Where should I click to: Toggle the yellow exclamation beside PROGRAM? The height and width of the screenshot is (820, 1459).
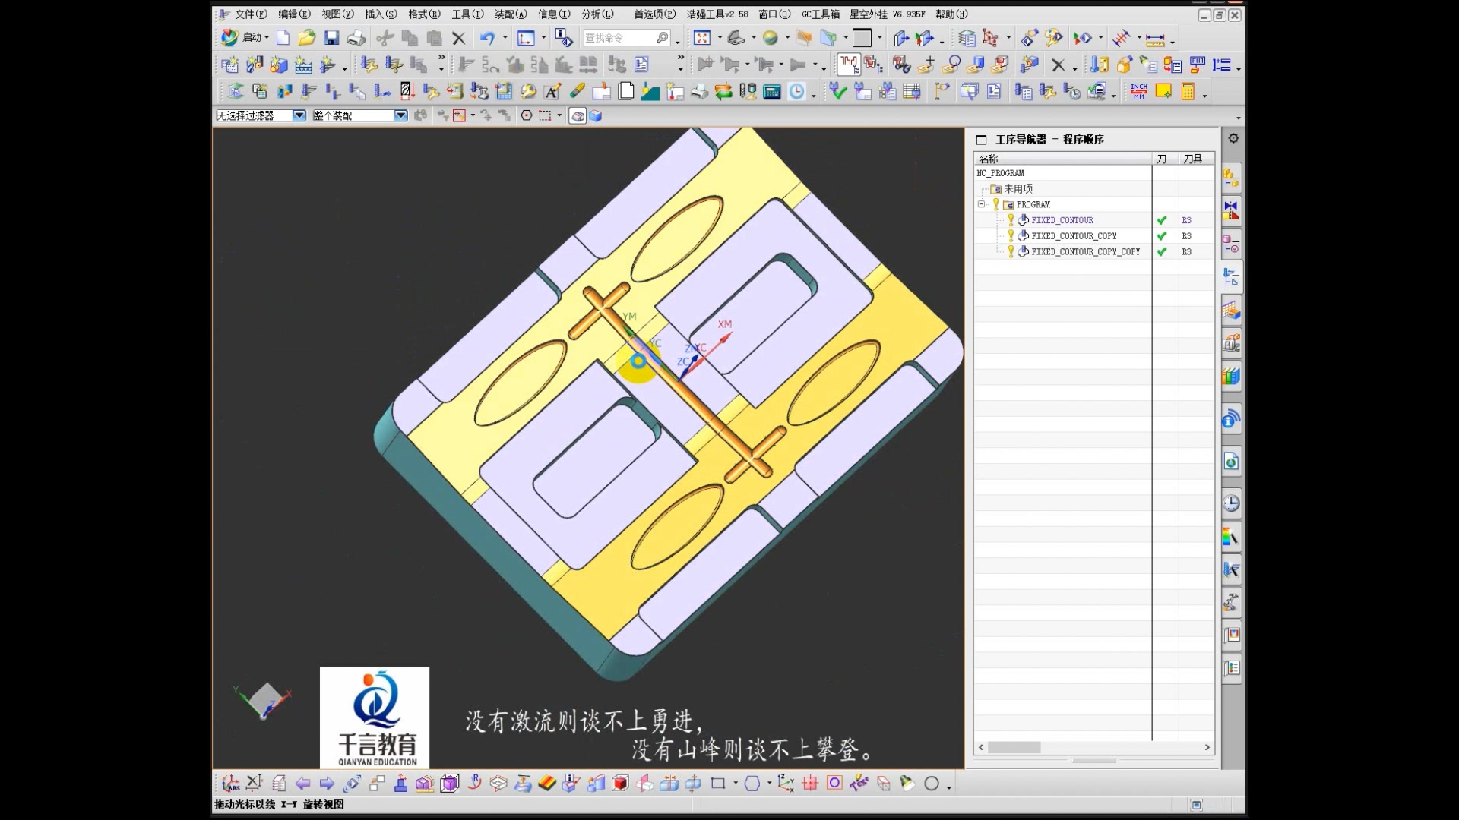click(995, 203)
